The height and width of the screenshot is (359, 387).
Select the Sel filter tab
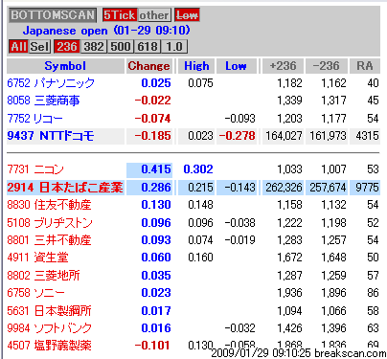[39, 47]
